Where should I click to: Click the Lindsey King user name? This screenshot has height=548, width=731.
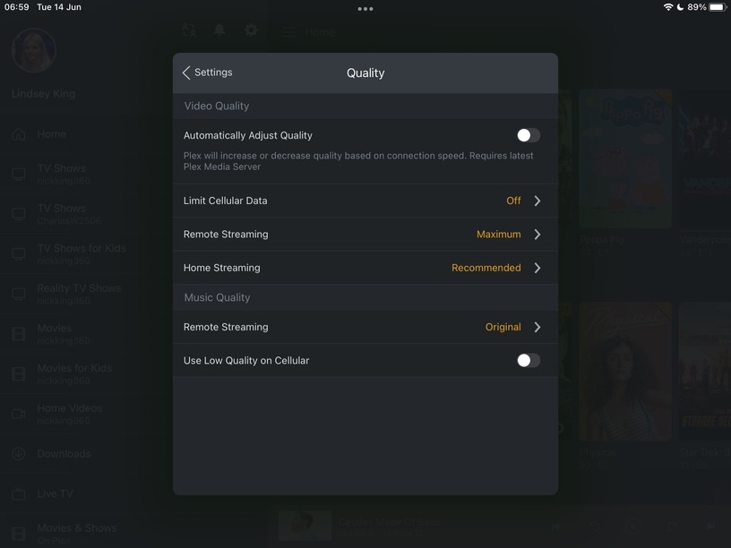pos(43,94)
